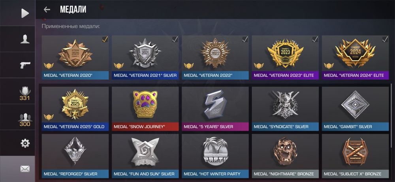Tap the play button in the sidebar
Image resolution: width=395 pixels, height=182 pixels.
click(24, 13)
